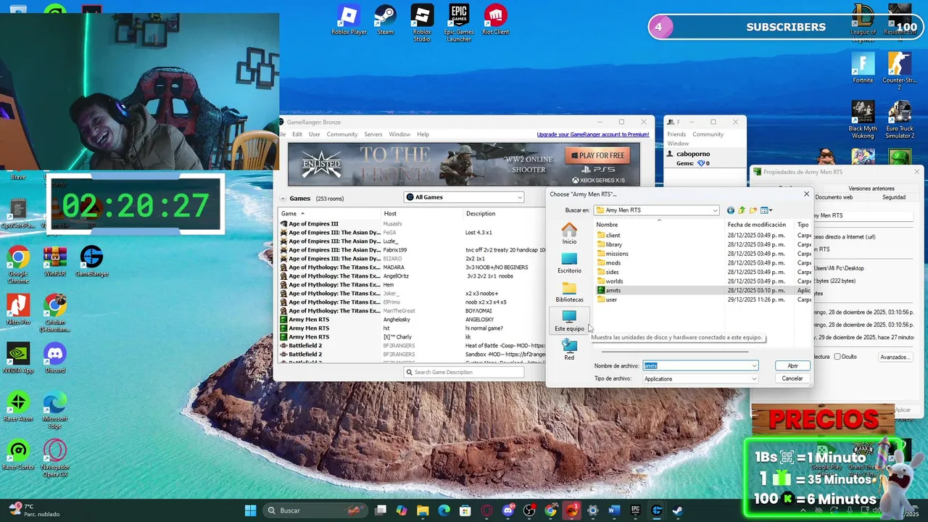Open the Steam desktop icon

click(x=385, y=20)
